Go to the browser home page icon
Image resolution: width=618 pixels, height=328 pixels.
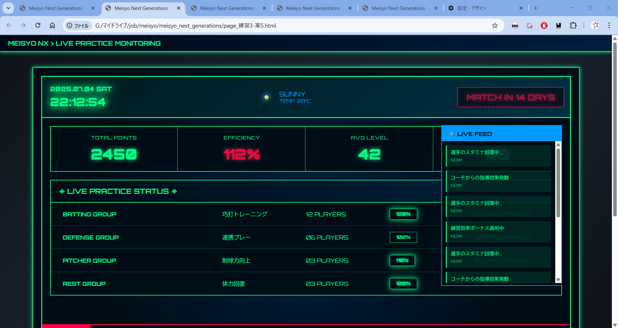tap(52, 25)
